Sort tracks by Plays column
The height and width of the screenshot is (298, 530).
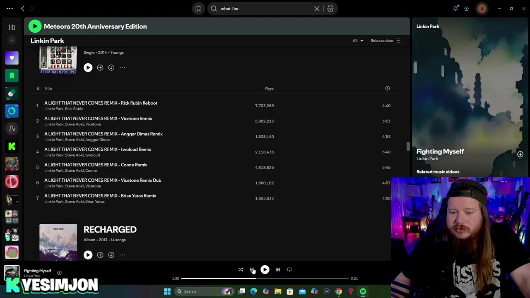click(269, 88)
